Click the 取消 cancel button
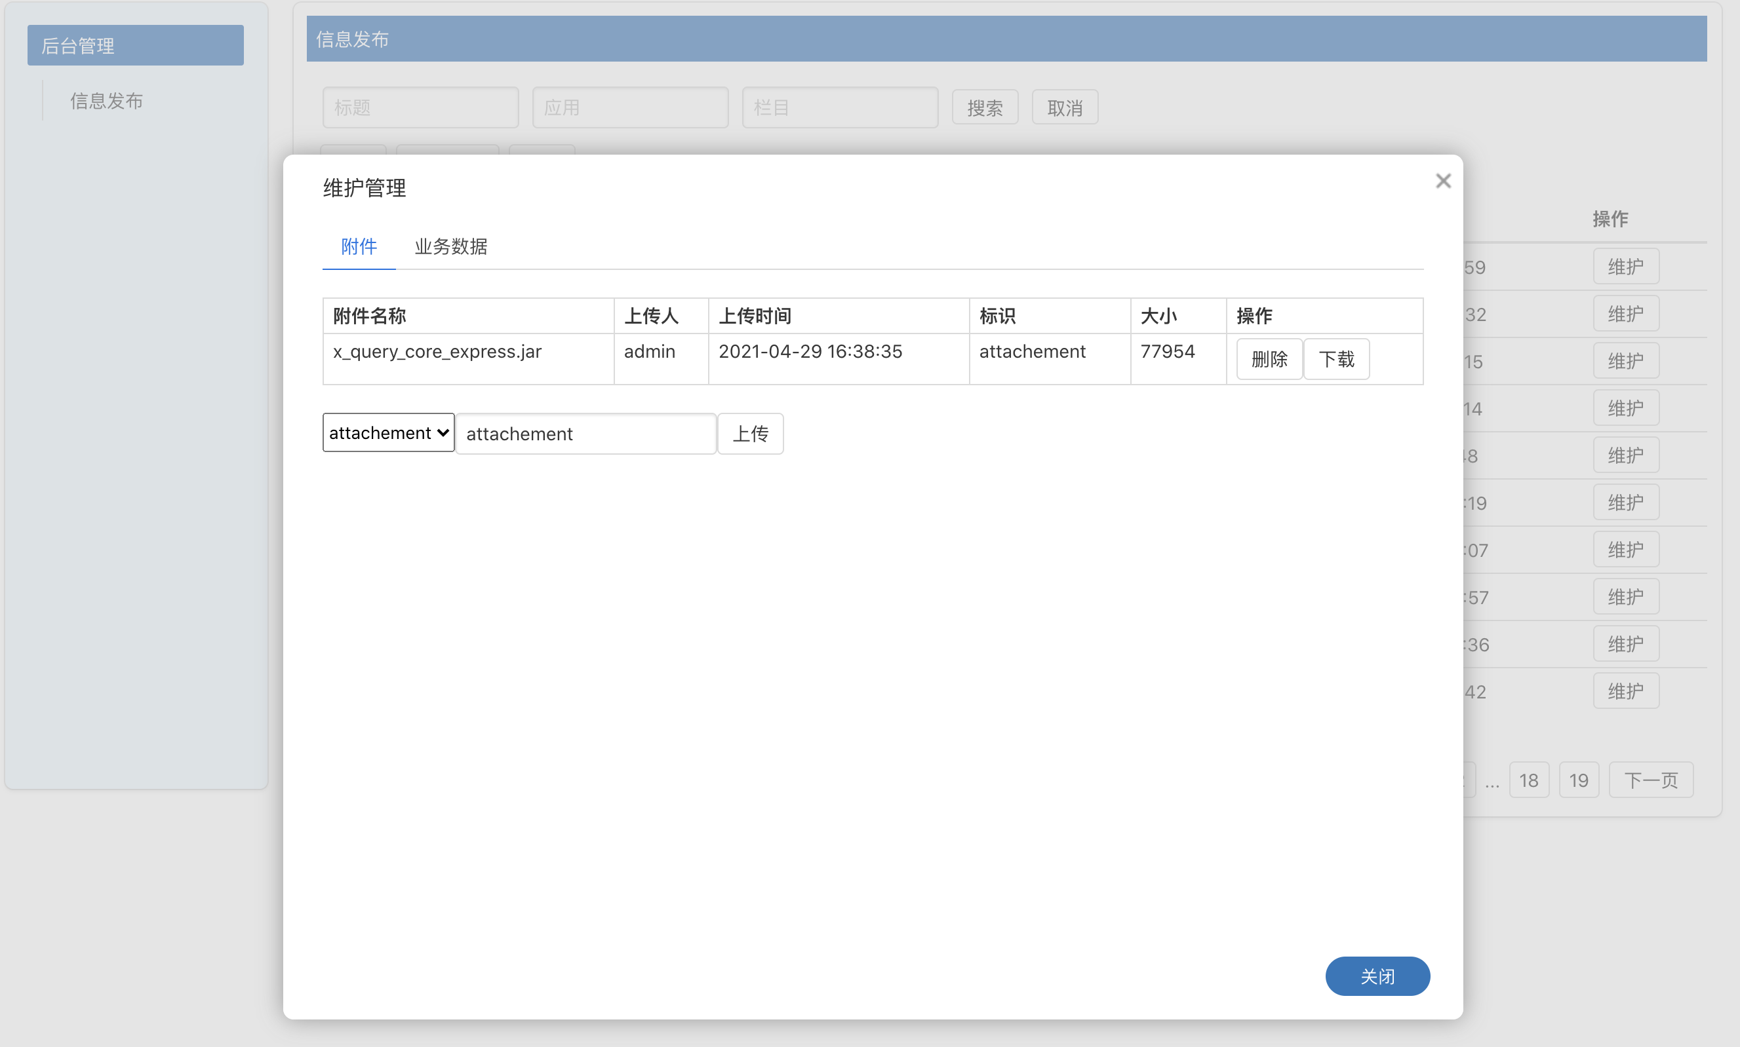The image size is (1740, 1047). [x=1064, y=109]
